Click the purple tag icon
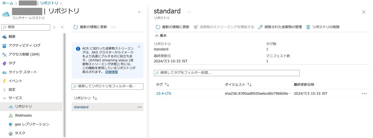The height and width of the screenshot is (138, 373). point(4,63)
